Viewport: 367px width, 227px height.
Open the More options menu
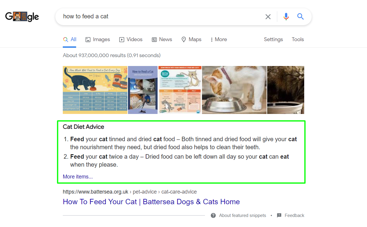point(219,39)
